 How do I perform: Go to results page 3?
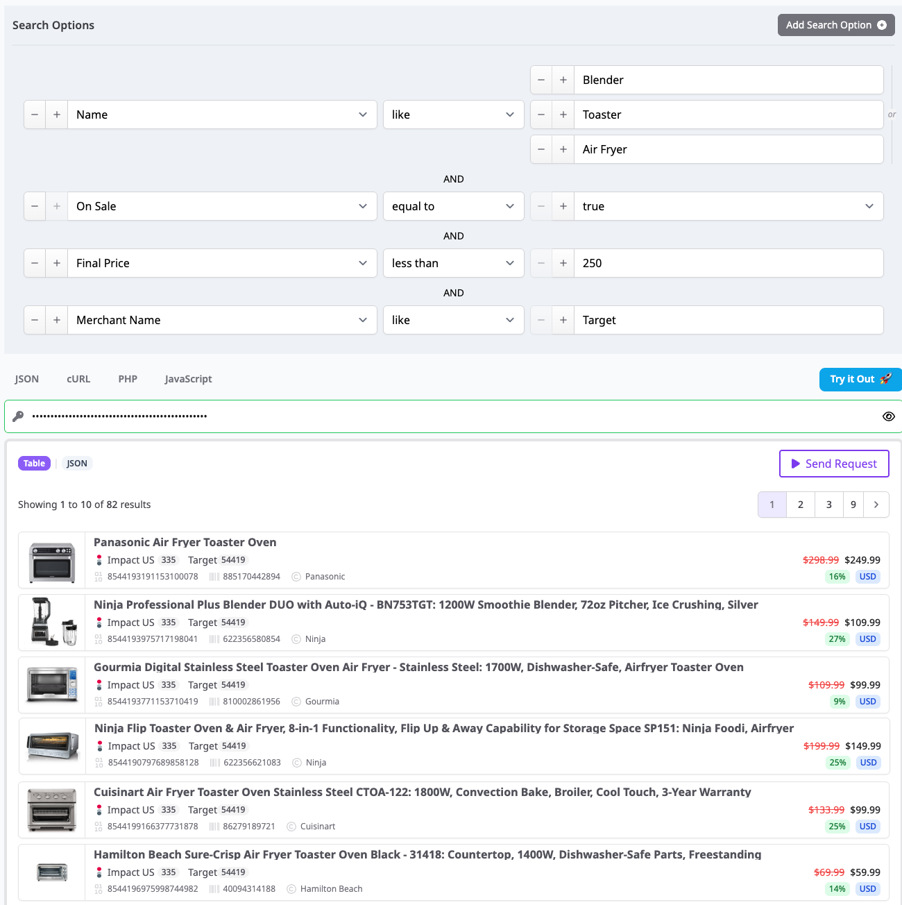[828, 505]
